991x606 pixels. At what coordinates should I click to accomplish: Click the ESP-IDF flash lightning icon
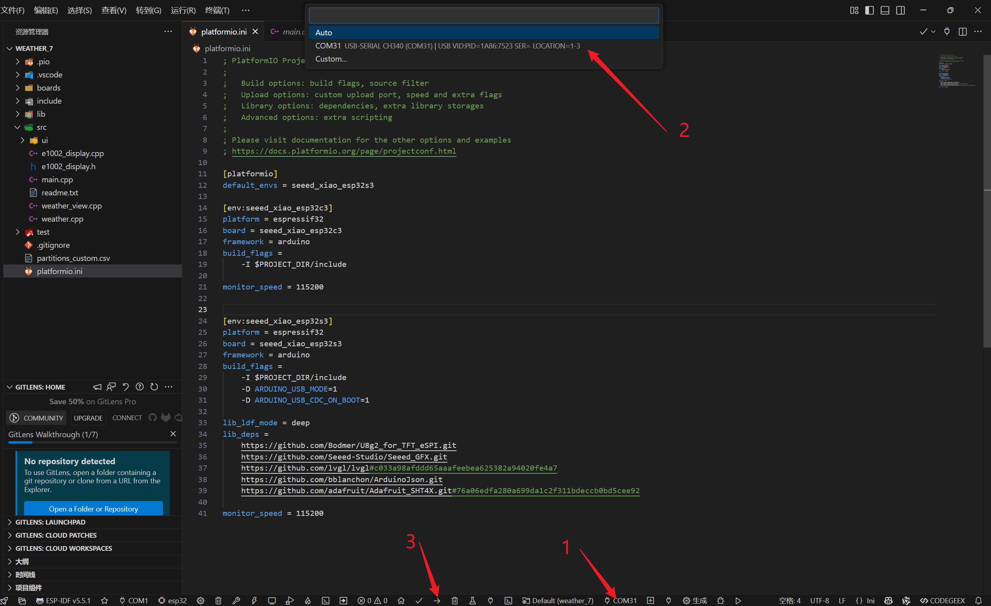click(254, 600)
